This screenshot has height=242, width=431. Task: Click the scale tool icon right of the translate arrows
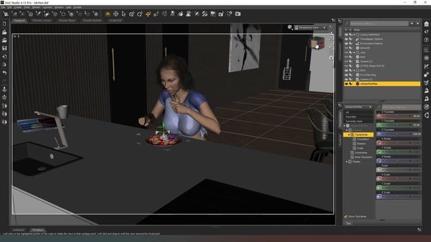[x=156, y=13]
